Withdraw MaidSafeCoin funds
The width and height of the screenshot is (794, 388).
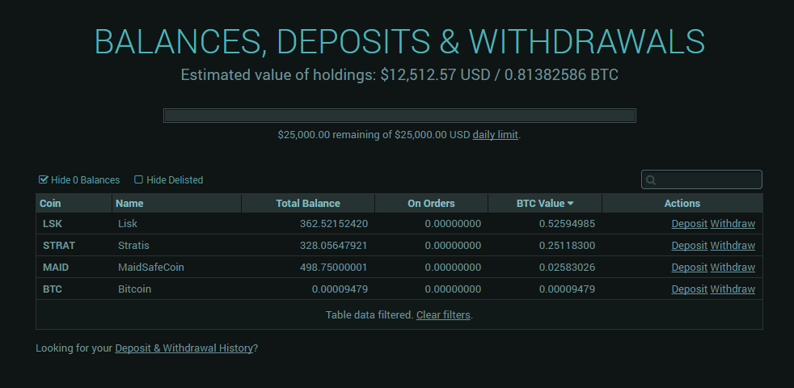point(733,268)
